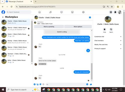Open more actions plus icon in composer
Image resolution: width=125 pixels, height=92 pixels.
34,84
